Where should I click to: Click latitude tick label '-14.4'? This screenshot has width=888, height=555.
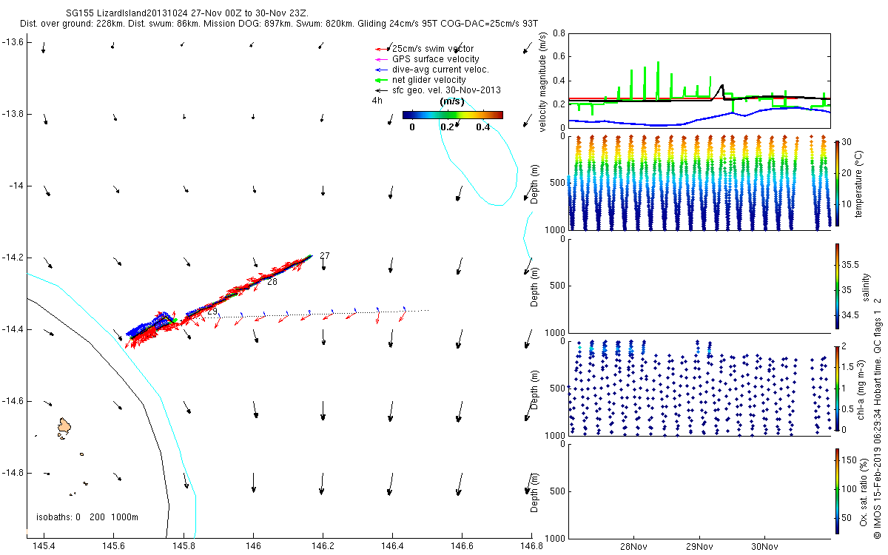14,329
